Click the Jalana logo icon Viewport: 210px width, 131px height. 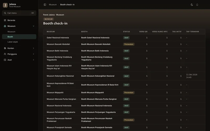tap(5, 5)
